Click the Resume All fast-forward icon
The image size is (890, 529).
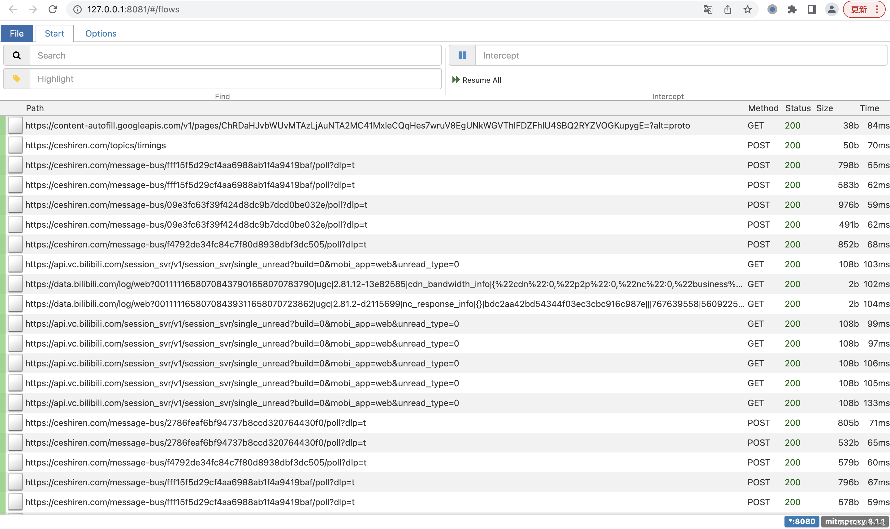point(456,80)
